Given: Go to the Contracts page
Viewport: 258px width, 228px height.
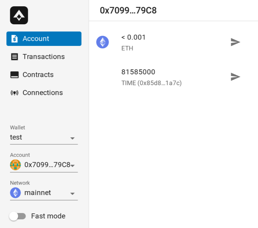Looking at the screenshot, I should point(38,75).
